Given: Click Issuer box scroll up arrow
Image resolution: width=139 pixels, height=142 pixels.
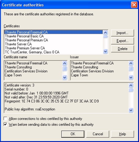Looking at the screenshot, I should 131,63.
